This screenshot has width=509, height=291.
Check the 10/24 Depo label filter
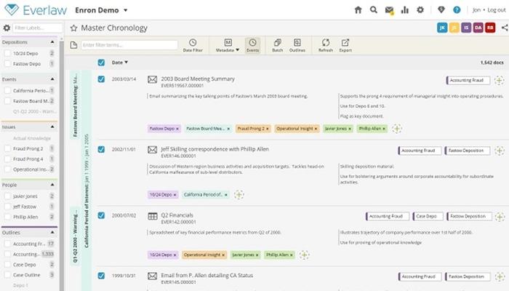(7, 53)
